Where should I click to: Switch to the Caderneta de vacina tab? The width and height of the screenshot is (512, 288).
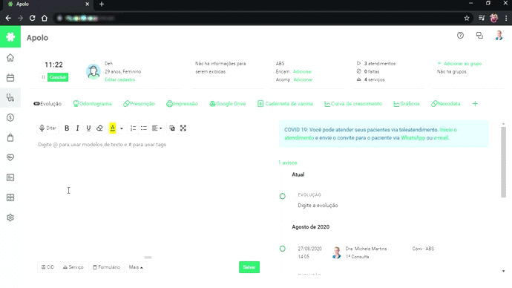pyautogui.click(x=285, y=104)
